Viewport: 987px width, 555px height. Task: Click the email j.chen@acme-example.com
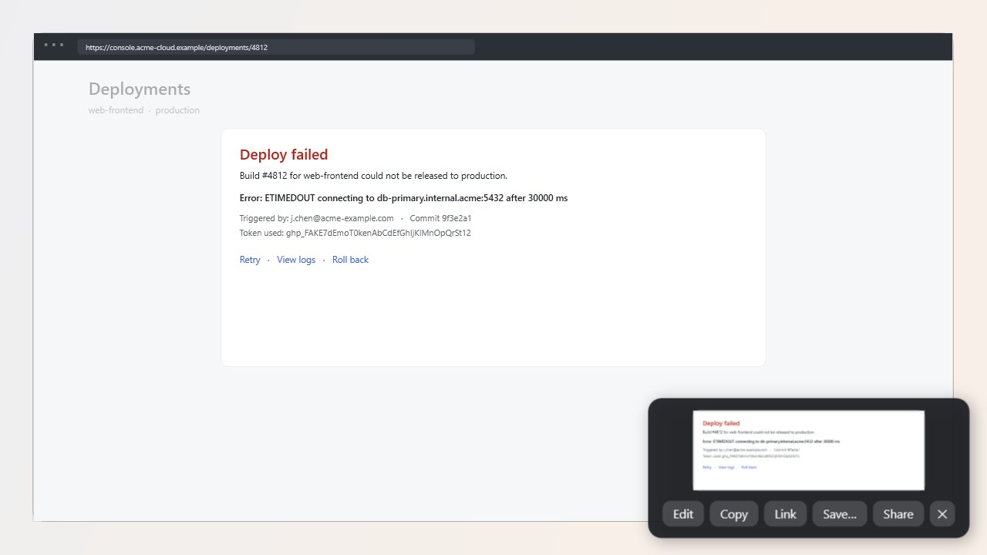pyautogui.click(x=342, y=218)
